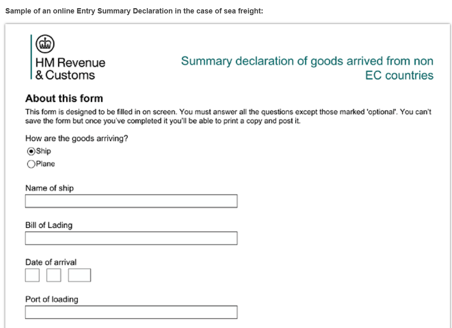Click the form instructions paragraph text
This screenshot has width=452, height=328.
[x=228, y=117]
